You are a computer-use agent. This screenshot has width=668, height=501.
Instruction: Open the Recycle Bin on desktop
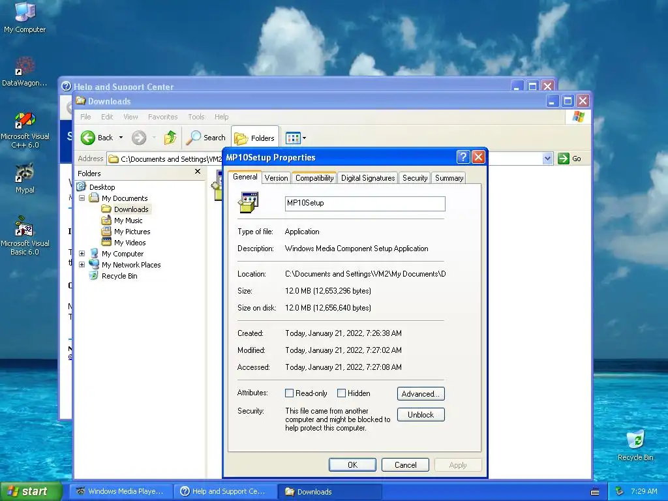point(635,446)
